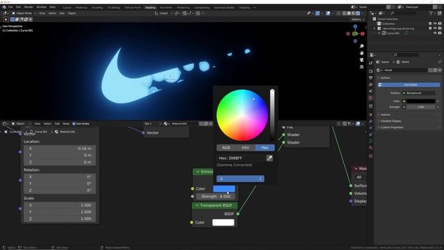Screen dimensions: 444x250
Task: Open the Render menu
Action: pyautogui.click(x=28, y=7)
